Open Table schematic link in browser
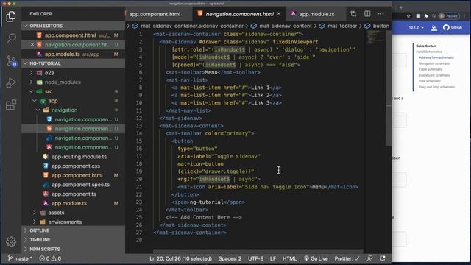Image resolution: width=471 pixels, height=265 pixels. click(431, 69)
